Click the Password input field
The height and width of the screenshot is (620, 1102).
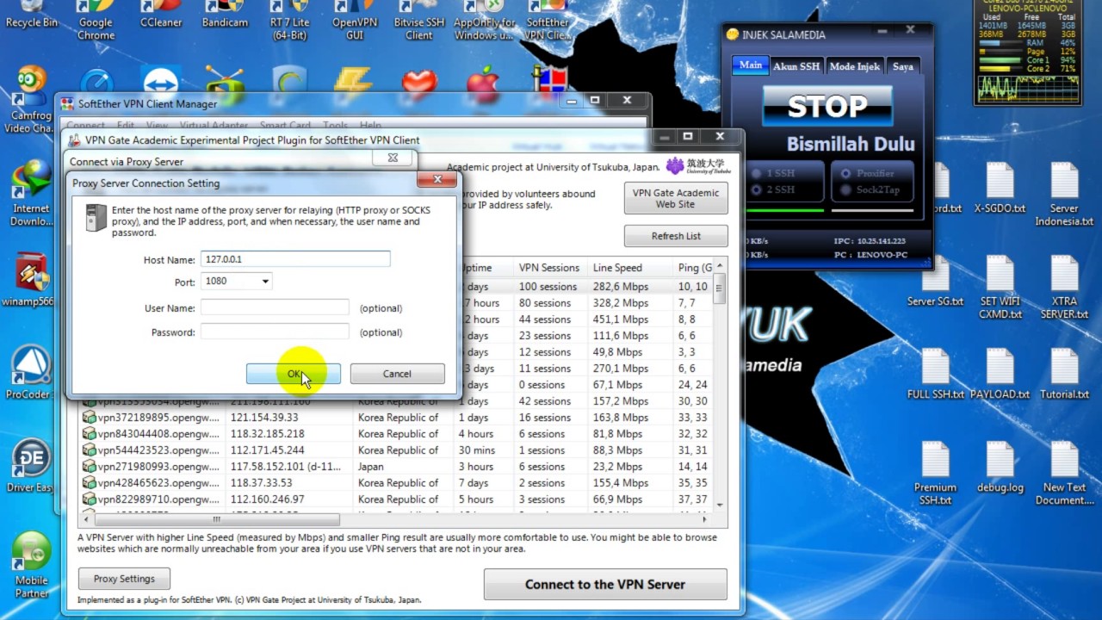(275, 332)
